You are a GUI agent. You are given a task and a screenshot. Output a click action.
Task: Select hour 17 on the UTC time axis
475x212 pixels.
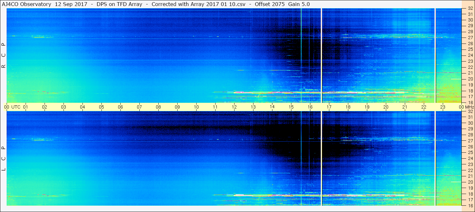tap(329, 107)
